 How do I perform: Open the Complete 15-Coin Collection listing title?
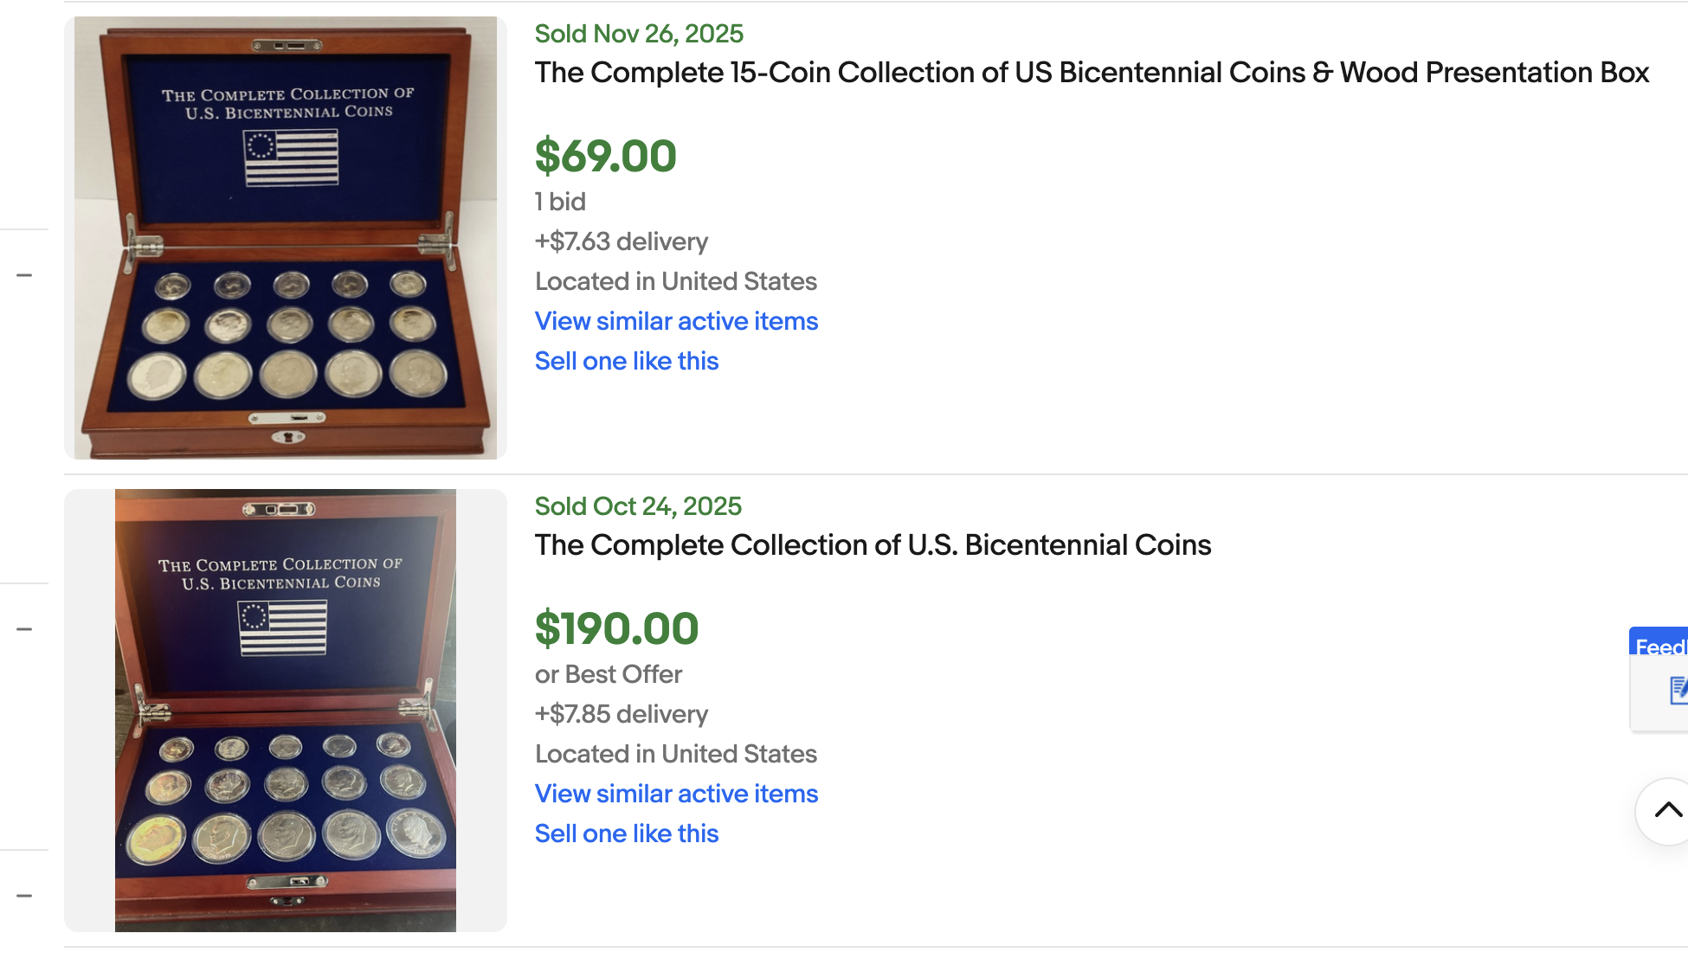(x=1092, y=73)
